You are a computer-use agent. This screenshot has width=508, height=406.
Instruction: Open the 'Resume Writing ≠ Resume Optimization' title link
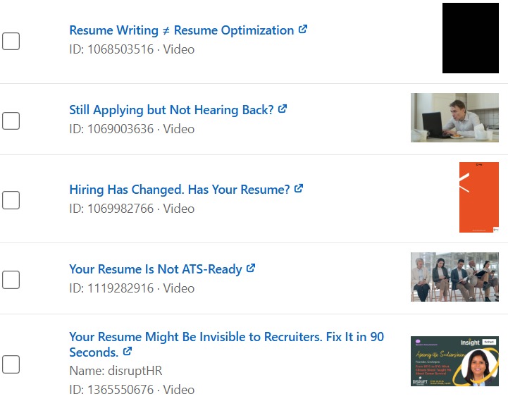[181, 30]
